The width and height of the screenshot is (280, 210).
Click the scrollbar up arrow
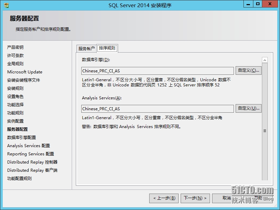265,60
